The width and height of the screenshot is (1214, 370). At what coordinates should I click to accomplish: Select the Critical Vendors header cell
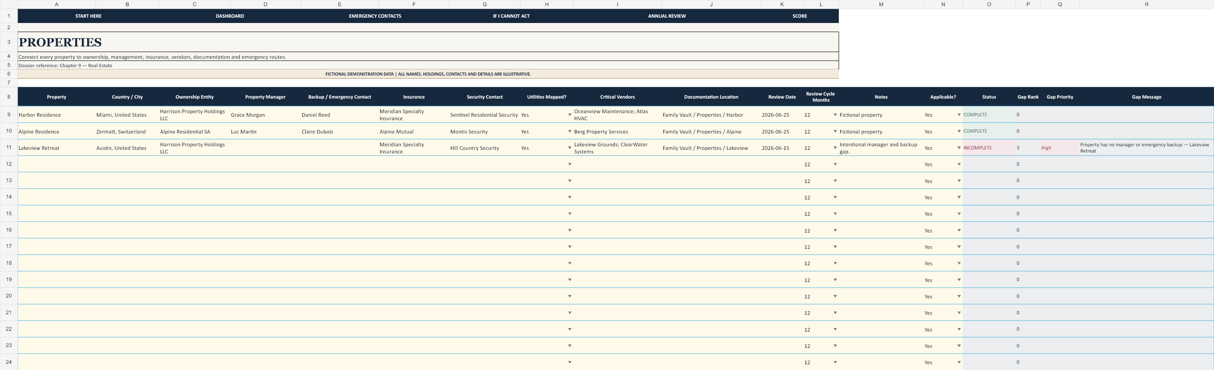[x=617, y=97]
